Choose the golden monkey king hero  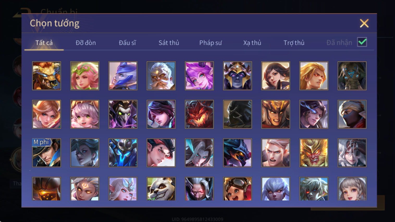coord(314,153)
